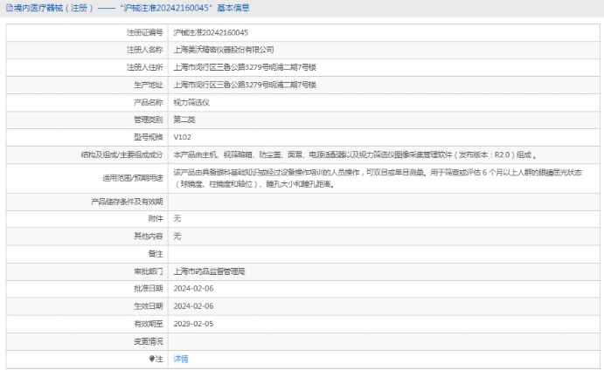Screen dimensions: 604x377
Task: Select approving department 上海市药品监督管理局
Action: click(x=209, y=271)
